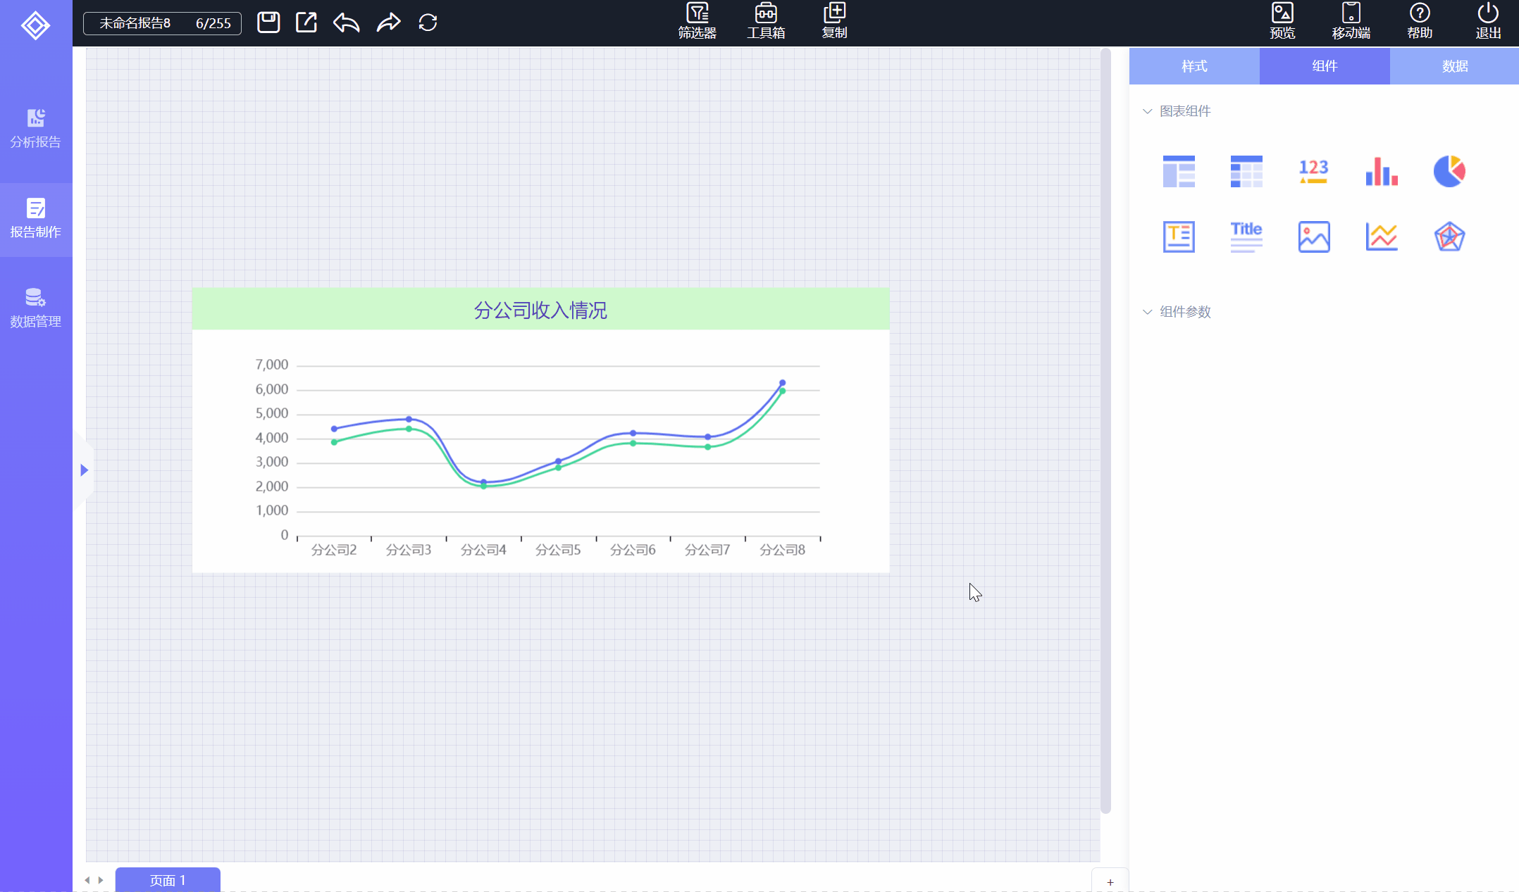Click the 分公司2 axis label

[334, 550]
